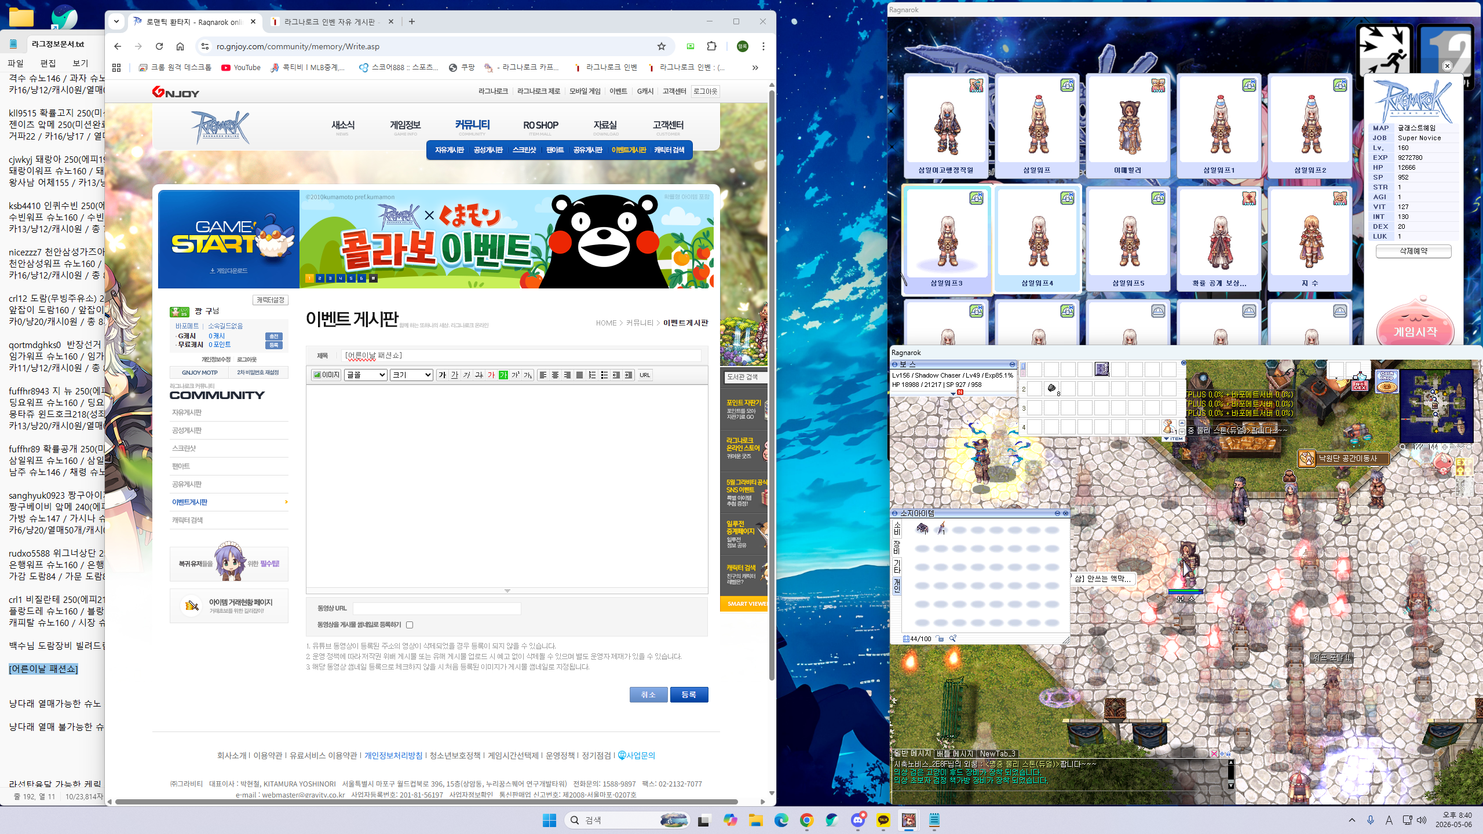The height and width of the screenshot is (834, 1483).
Task: Click the 동영상 URL input field
Action: click(x=437, y=608)
